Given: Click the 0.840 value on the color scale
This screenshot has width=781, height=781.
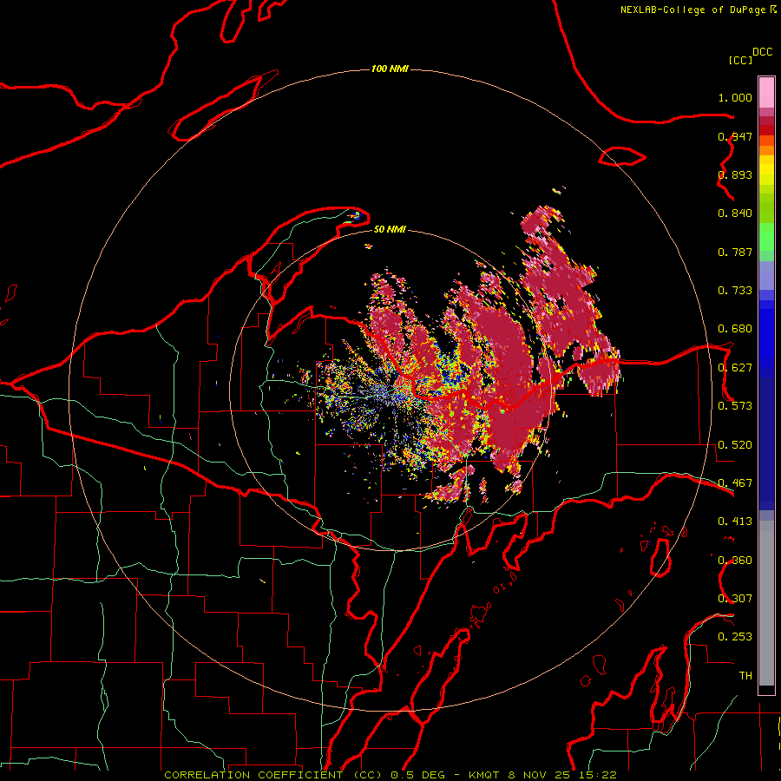Looking at the screenshot, I should pyautogui.click(x=735, y=213).
